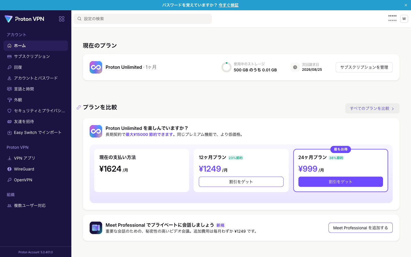This screenshot has width=411, height=257.
Task: Click the Subscription card icon
Action: coord(9,57)
